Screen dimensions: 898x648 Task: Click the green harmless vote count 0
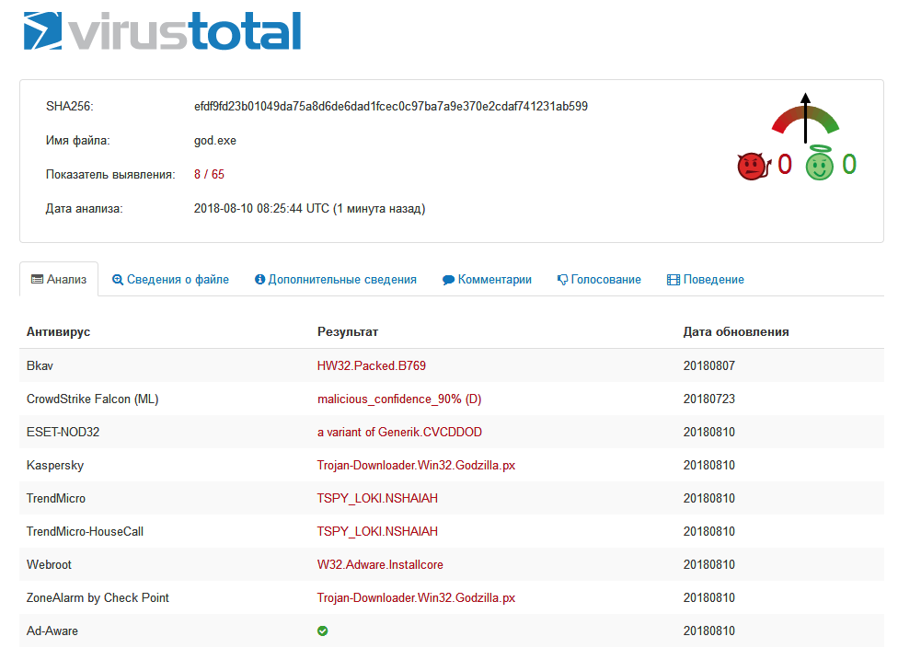[x=849, y=165]
